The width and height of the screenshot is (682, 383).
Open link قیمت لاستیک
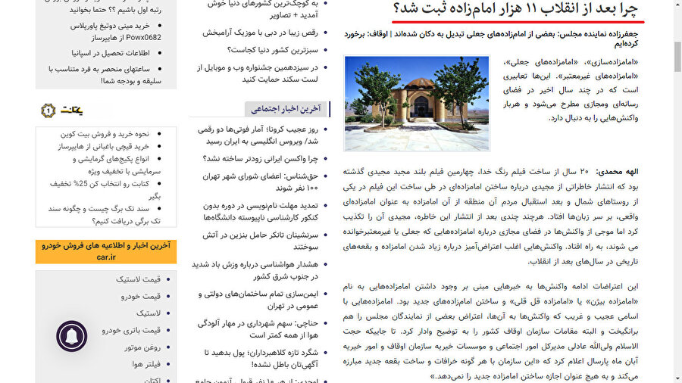tap(139, 279)
